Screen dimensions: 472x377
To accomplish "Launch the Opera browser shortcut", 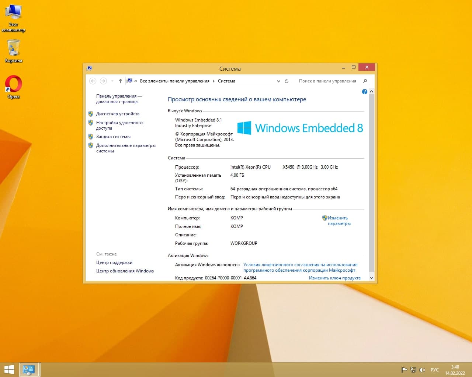I will tap(14, 87).
